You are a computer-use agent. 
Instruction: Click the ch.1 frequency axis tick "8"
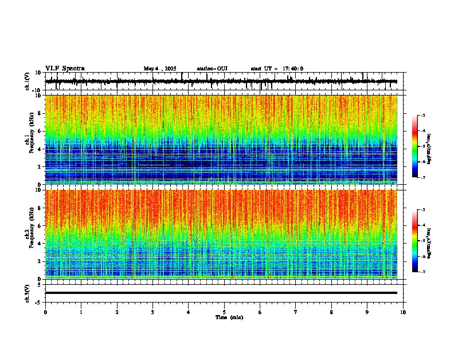click(x=40, y=113)
